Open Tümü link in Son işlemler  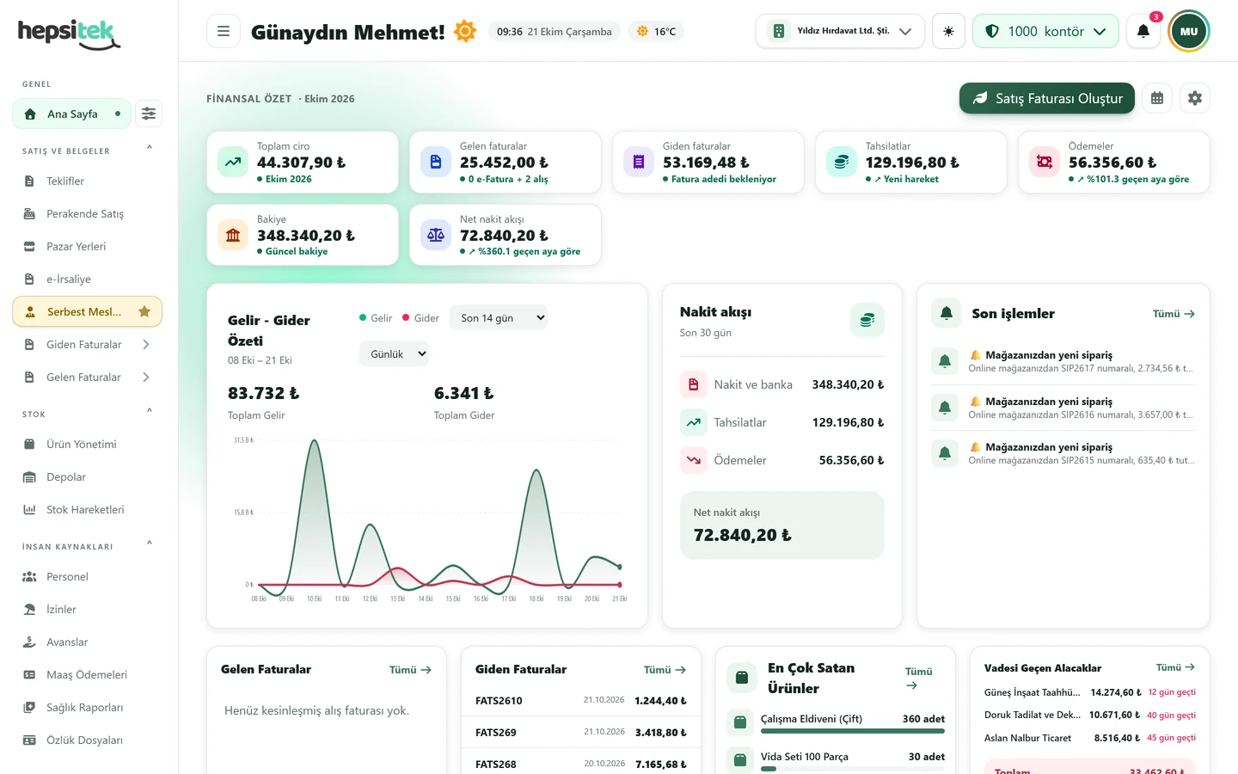[x=1174, y=314]
